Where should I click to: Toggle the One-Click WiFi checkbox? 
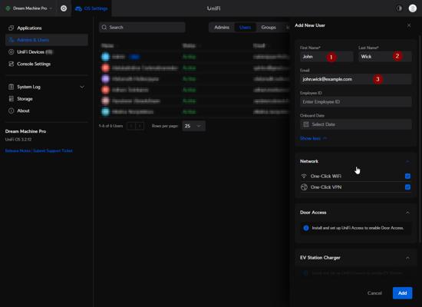tap(407, 176)
